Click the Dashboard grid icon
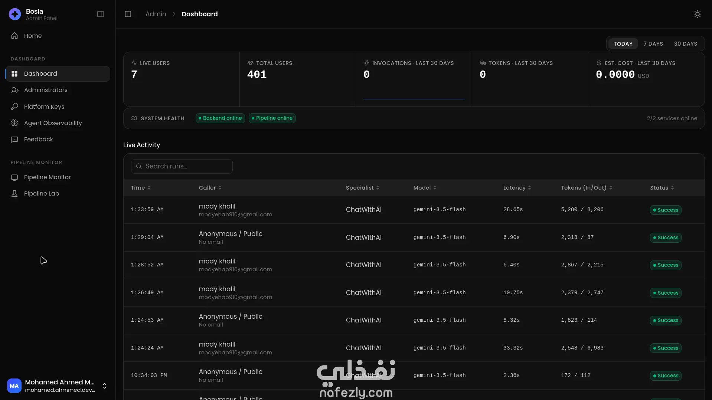 (x=14, y=73)
